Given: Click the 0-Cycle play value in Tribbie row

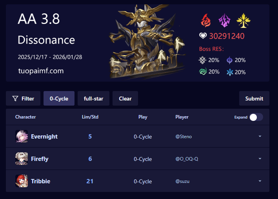Looking at the screenshot, I should [143, 181].
